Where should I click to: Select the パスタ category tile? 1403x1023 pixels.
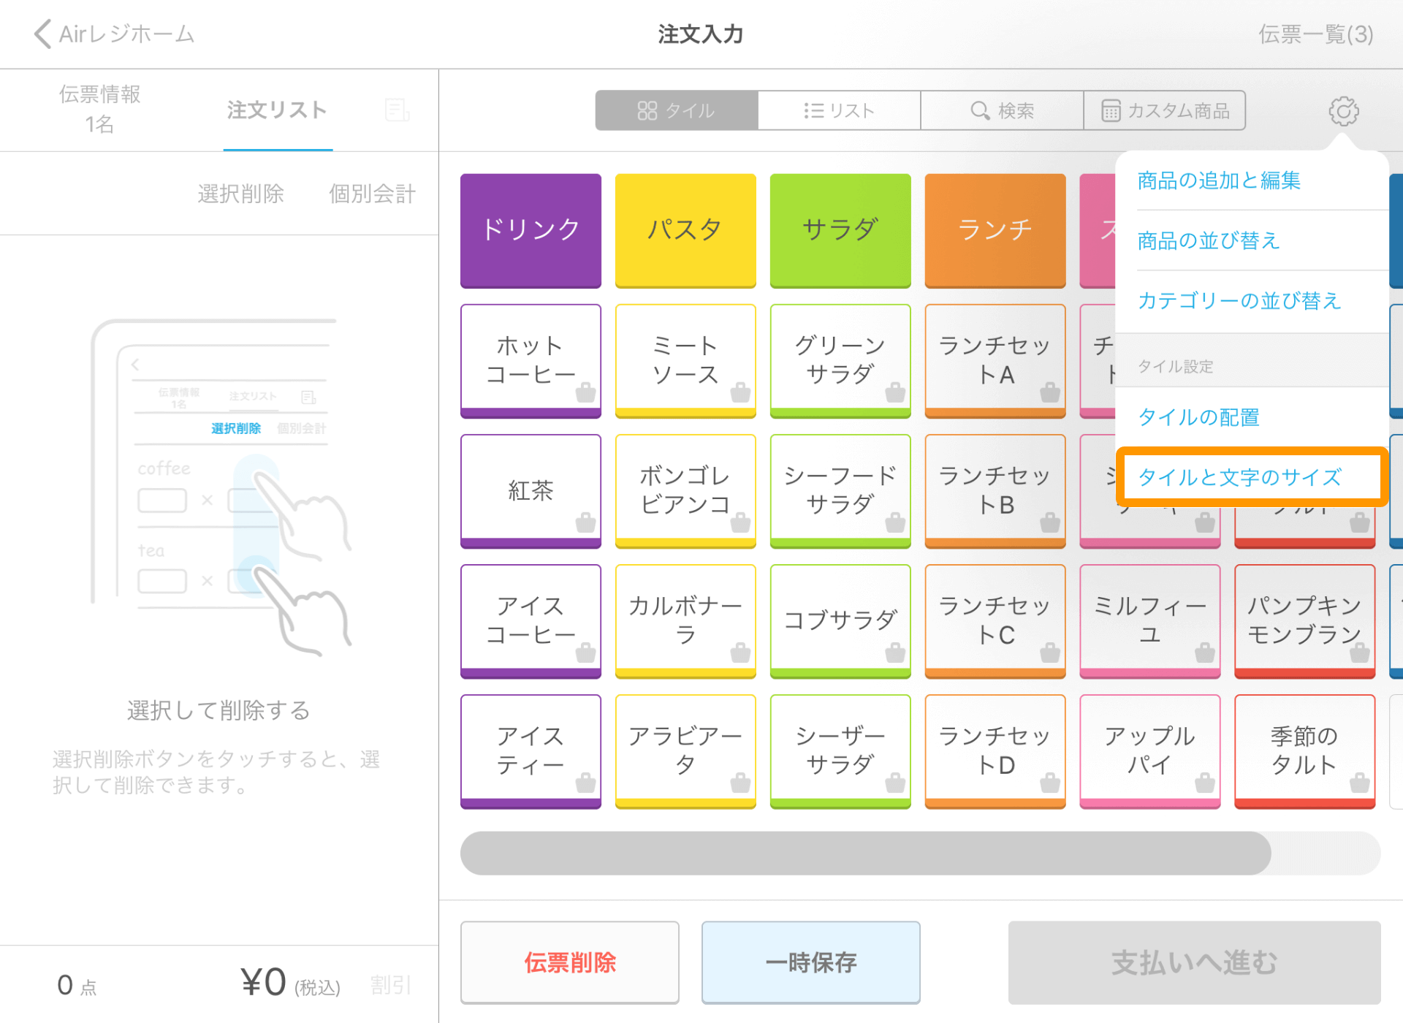point(685,230)
